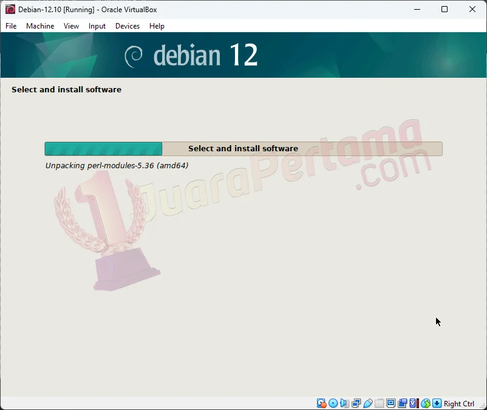Click the display status icon
Viewport: 487px width, 410px height.
tap(392, 403)
